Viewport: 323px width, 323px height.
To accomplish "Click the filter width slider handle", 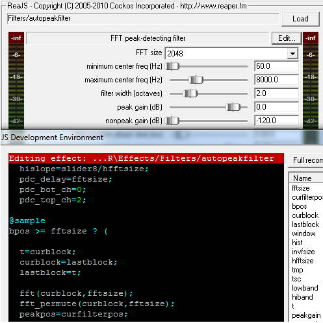I will click(190, 93).
